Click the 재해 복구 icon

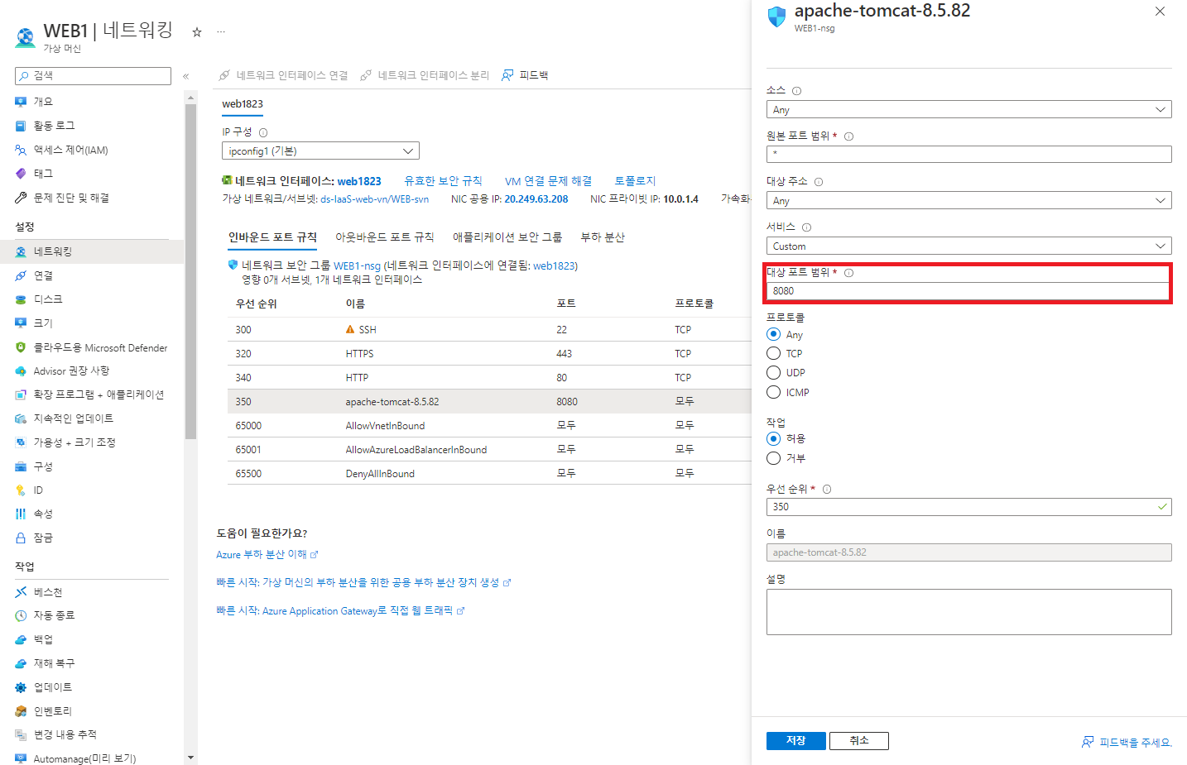click(x=21, y=663)
